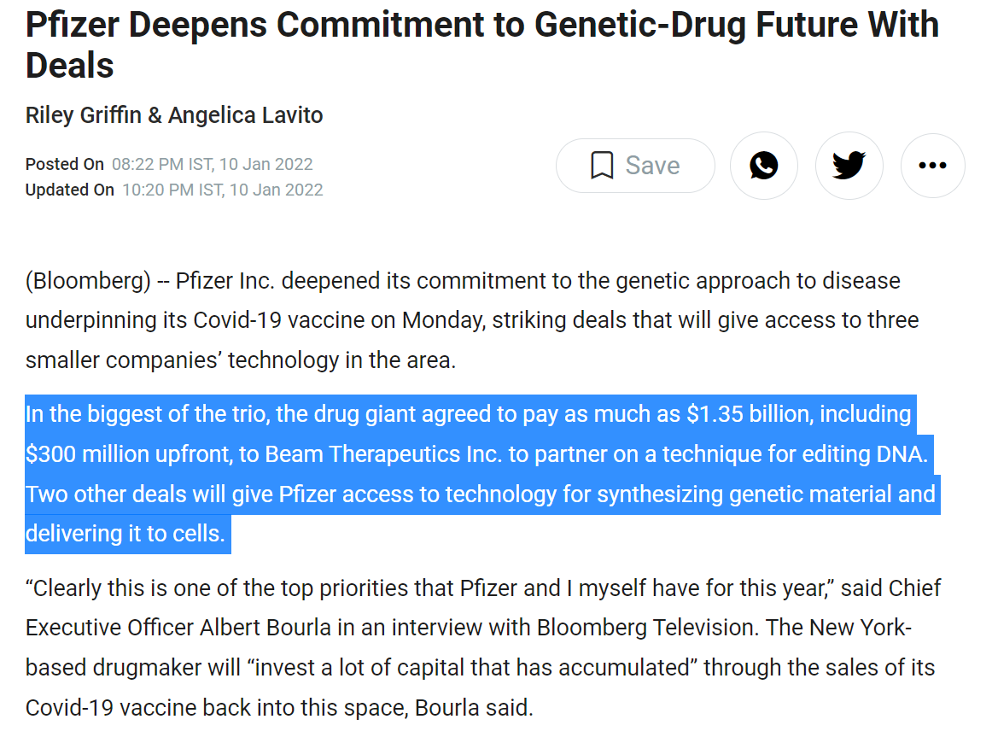The height and width of the screenshot is (731, 992).
Task: Click the 10:20 PM IST updated timestamp
Action: pos(222,190)
